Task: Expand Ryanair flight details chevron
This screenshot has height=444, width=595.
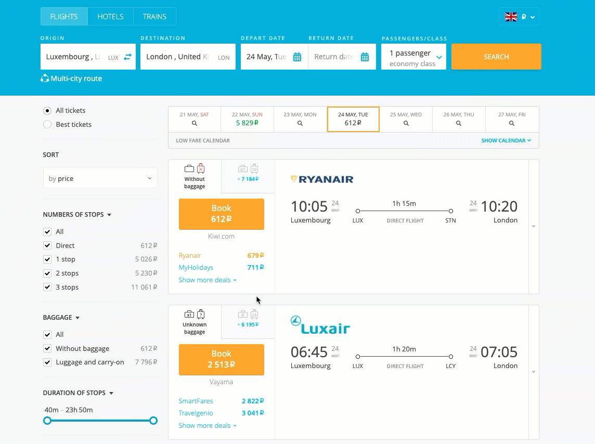Action: point(534,226)
